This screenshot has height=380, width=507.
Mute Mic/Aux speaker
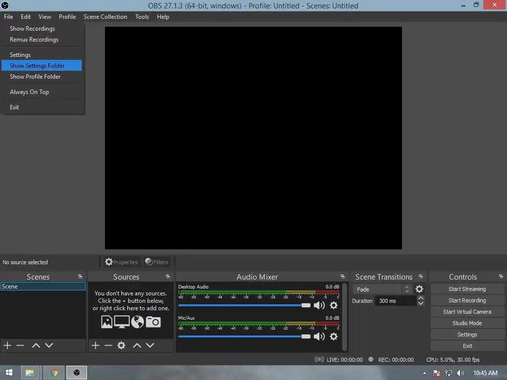[319, 336]
